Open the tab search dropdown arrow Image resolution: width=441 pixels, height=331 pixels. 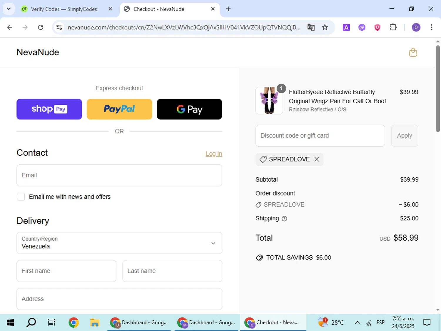9,9
